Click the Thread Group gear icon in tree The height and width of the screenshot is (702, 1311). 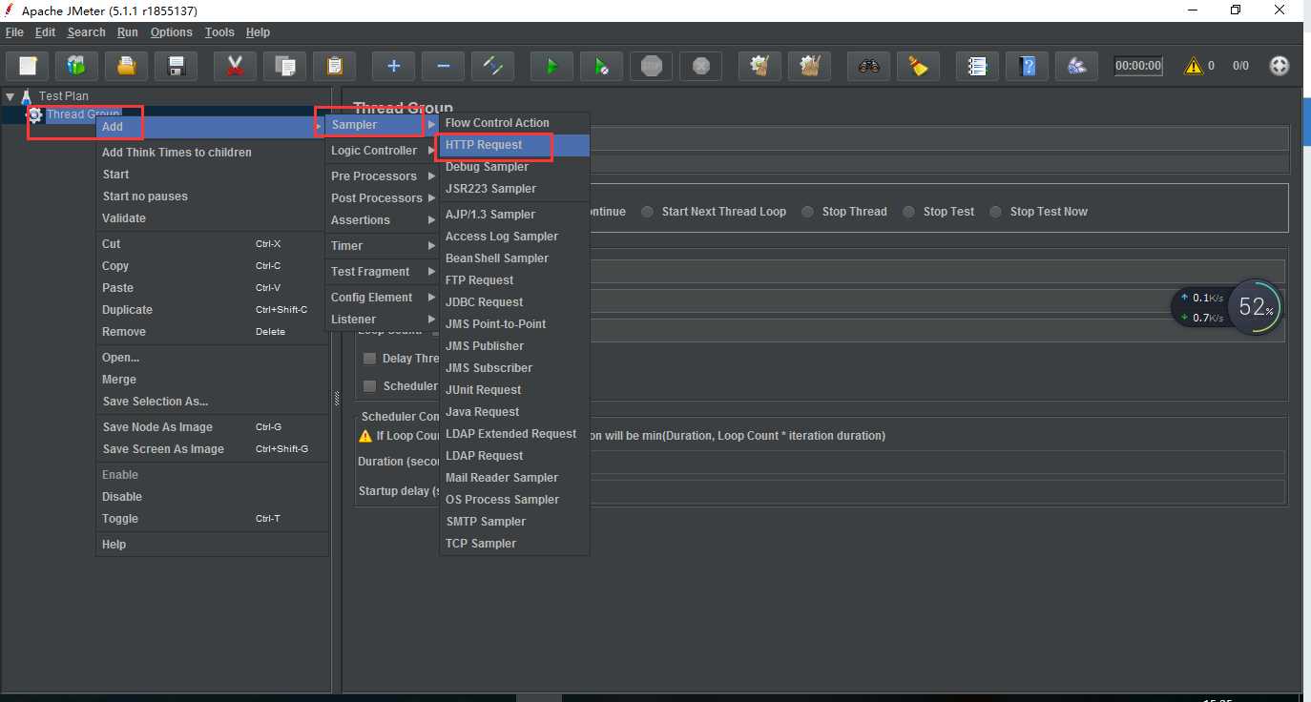[x=35, y=114]
